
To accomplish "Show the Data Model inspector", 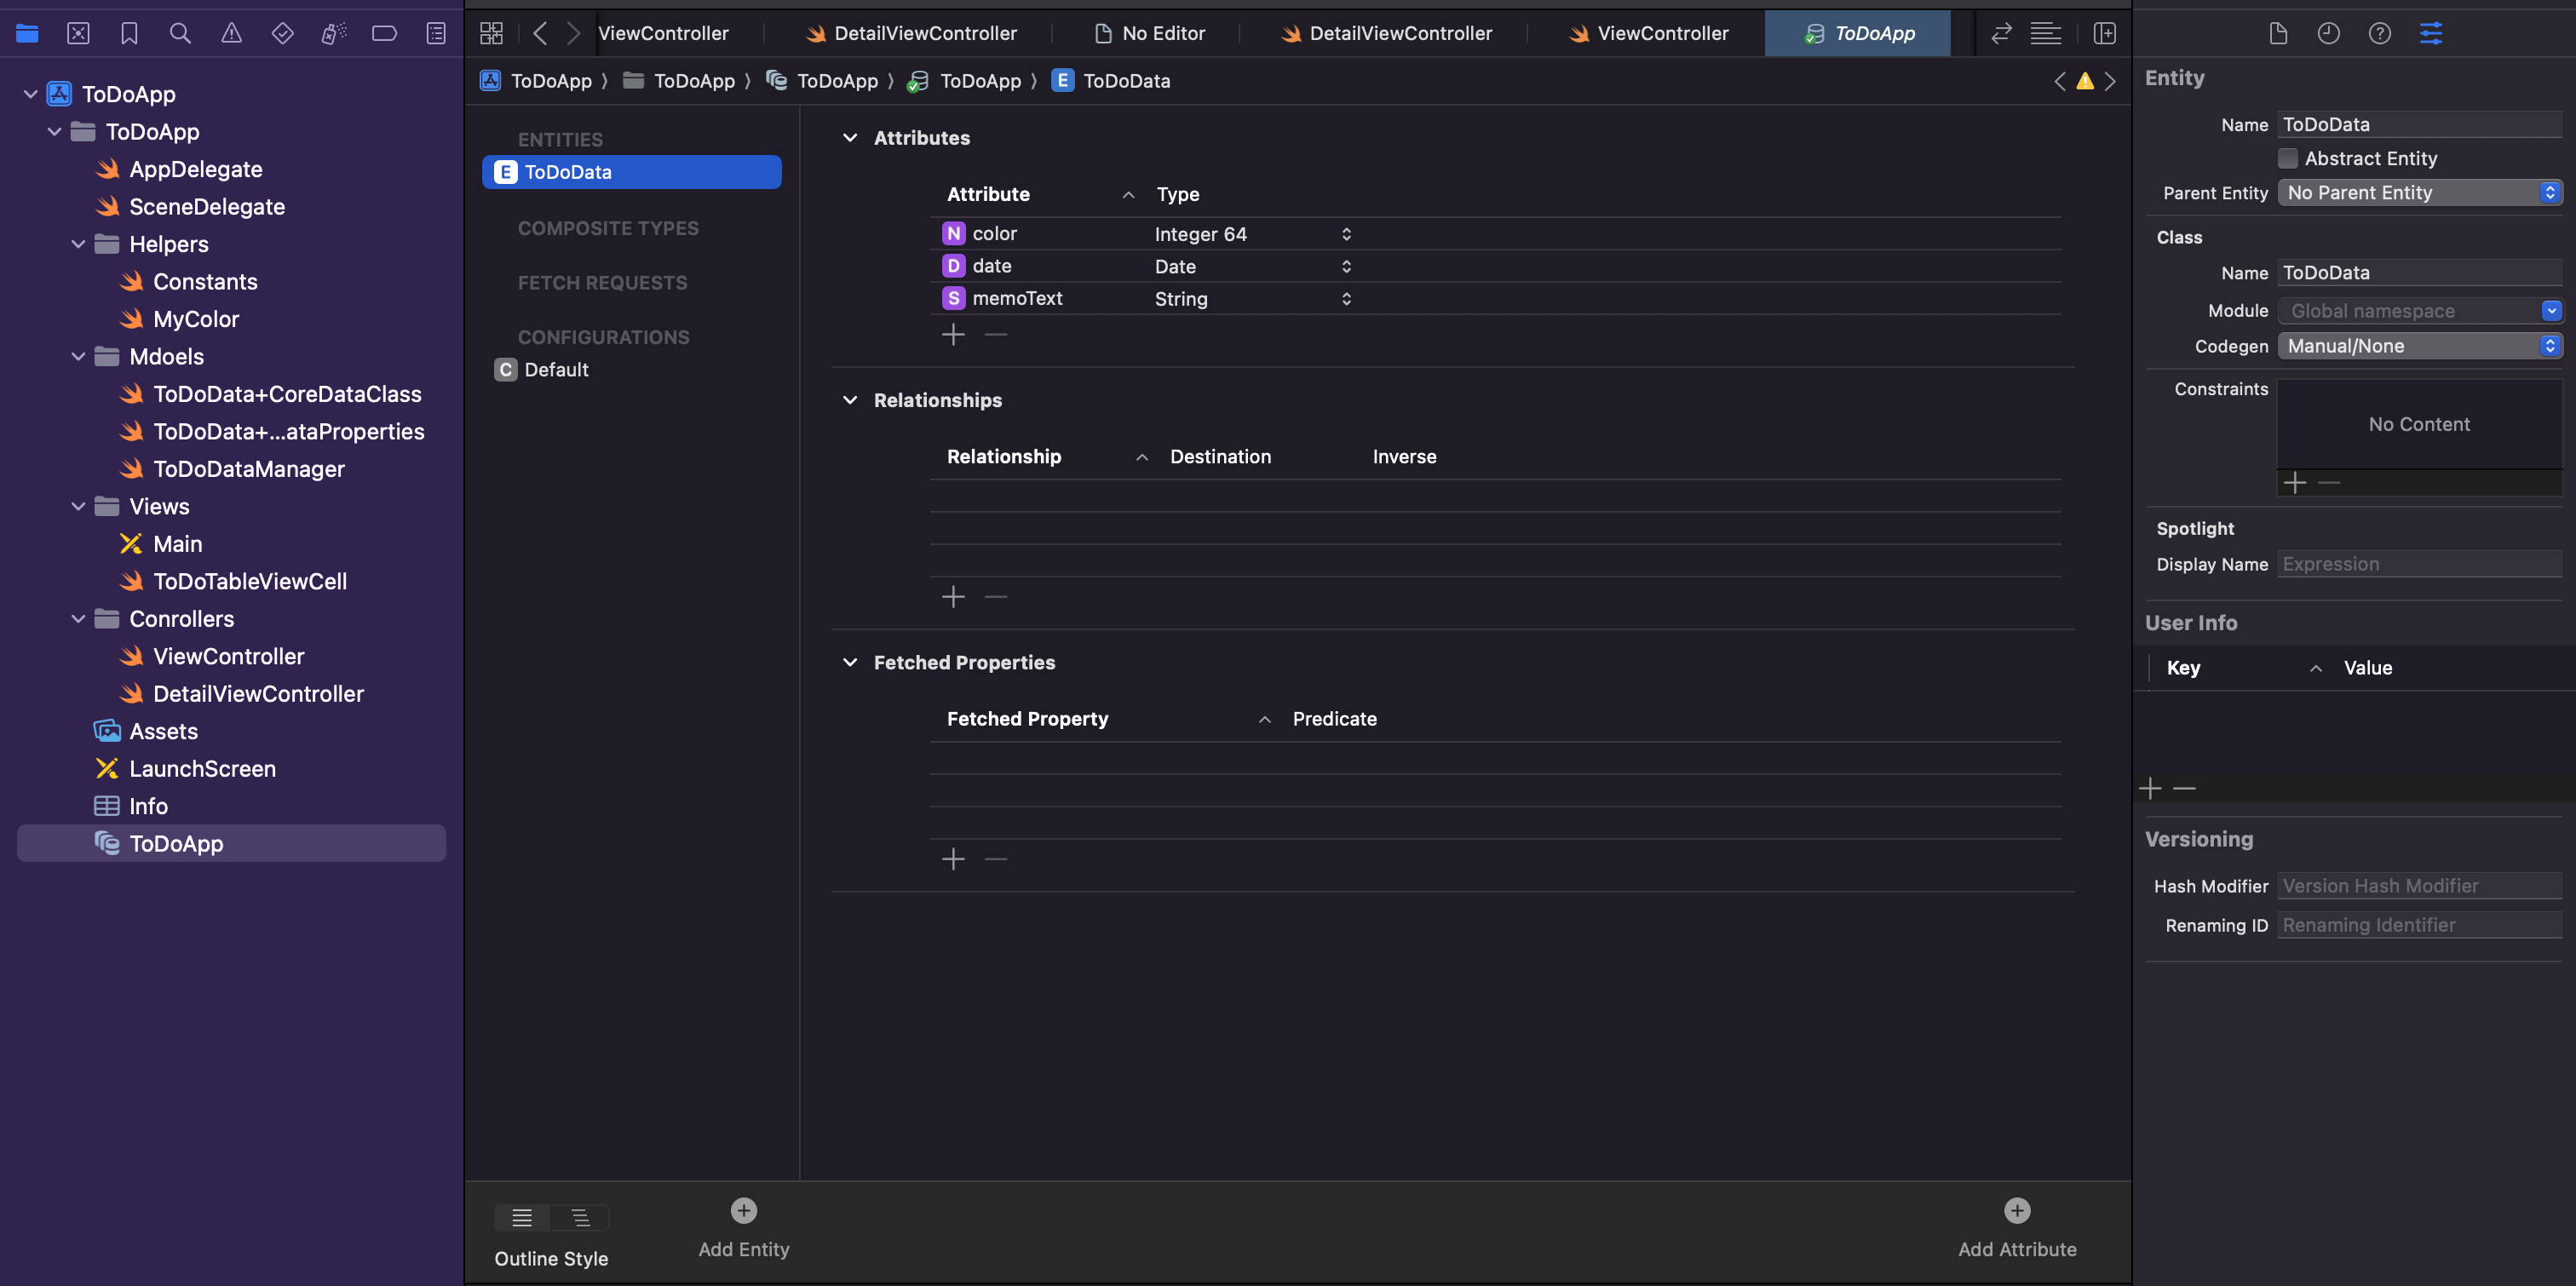I will pyautogui.click(x=2431, y=33).
